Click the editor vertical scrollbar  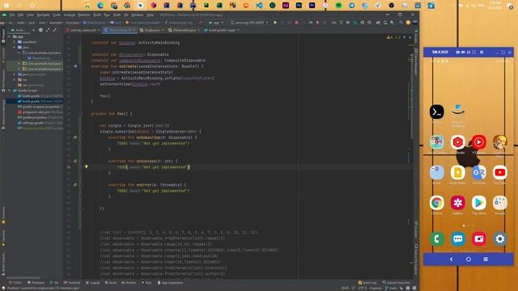point(411,95)
